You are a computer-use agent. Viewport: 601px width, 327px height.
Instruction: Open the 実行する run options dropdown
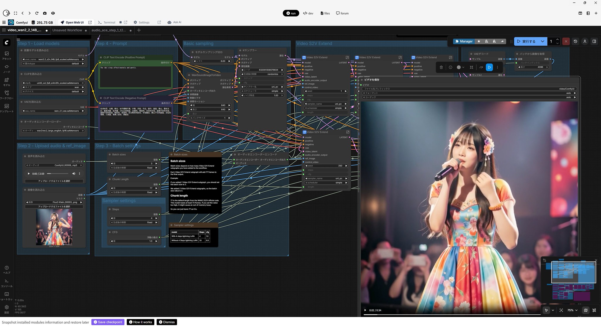(x=543, y=41)
